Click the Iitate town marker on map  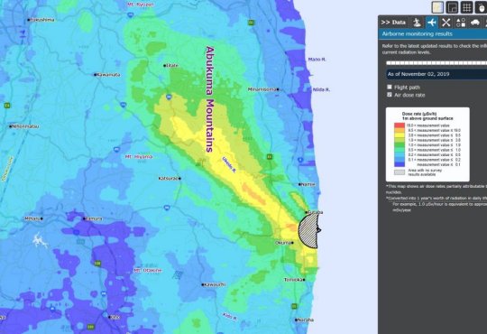point(165,66)
